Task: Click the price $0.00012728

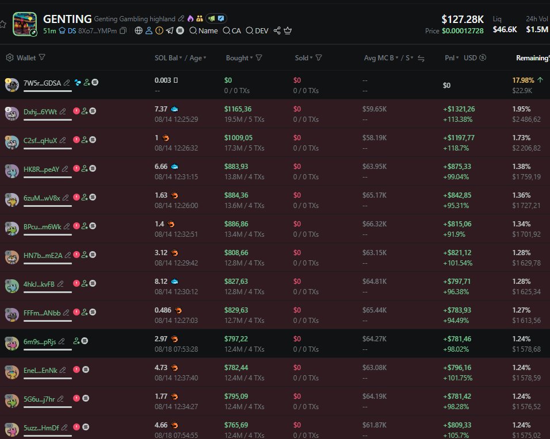Action: point(463,31)
